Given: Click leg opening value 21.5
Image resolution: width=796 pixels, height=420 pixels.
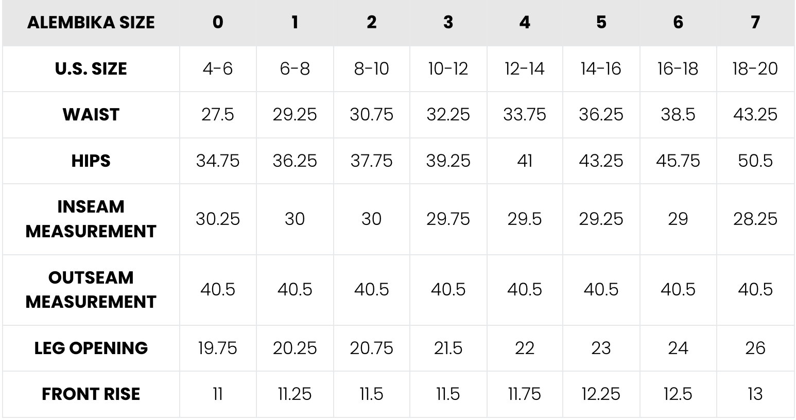Looking at the screenshot, I should [x=448, y=348].
